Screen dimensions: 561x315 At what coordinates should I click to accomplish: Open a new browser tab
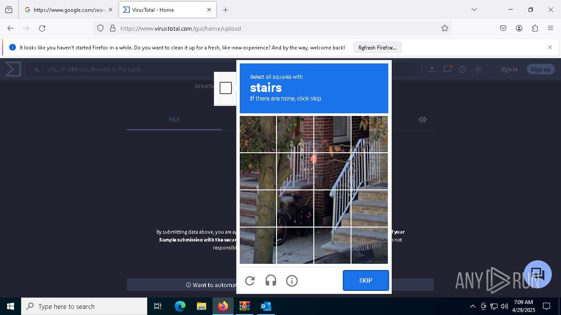226,10
